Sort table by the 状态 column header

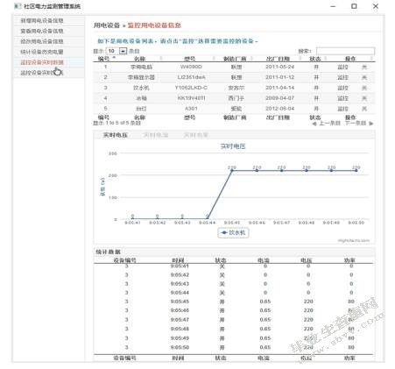click(x=315, y=59)
